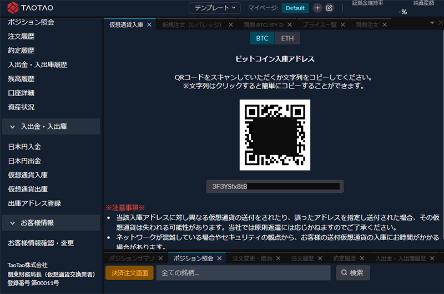This screenshot has width=444, height=294.
Task: Click the magnifier icon in 検索 button
Action: [x=344, y=273]
